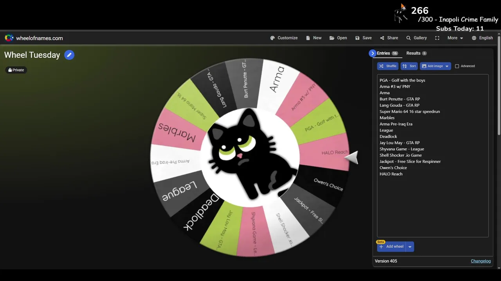Shuffle the wheel entries
The image size is (501, 281).
click(387, 66)
